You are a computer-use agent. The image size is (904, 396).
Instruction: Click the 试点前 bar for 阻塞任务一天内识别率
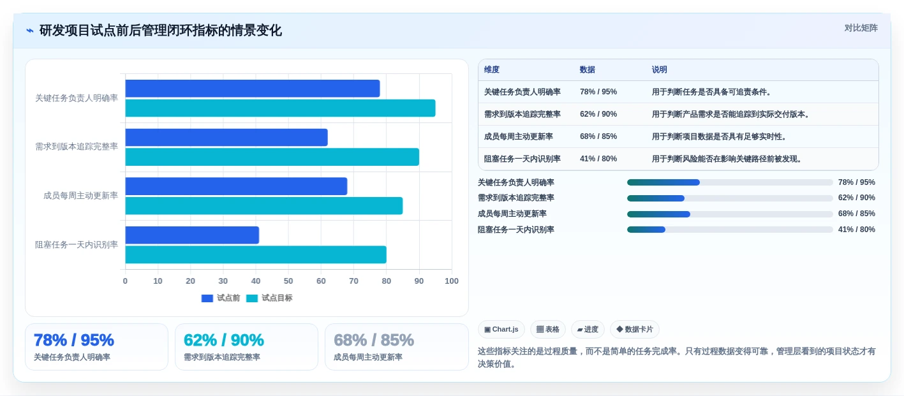[x=192, y=235]
